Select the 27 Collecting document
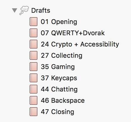 pyautogui.click(x=61, y=56)
